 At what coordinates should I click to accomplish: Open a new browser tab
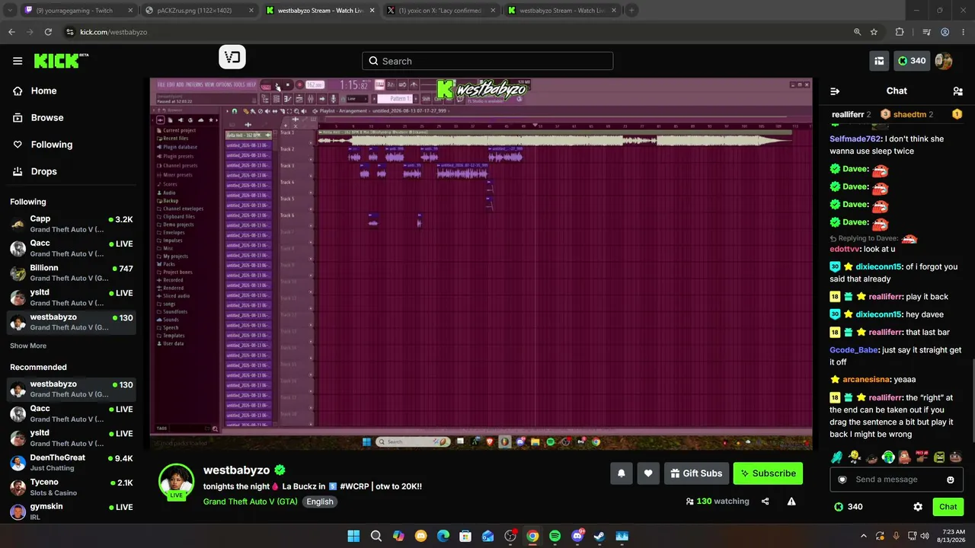tap(631, 11)
